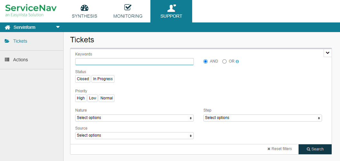The width and height of the screenshot is (340, 161).
Task: Click the Support person icon
Action: click(x=171, y=8)
